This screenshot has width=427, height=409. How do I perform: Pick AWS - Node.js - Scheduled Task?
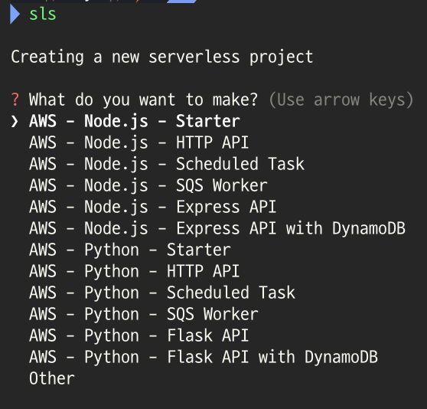(167, 165)
